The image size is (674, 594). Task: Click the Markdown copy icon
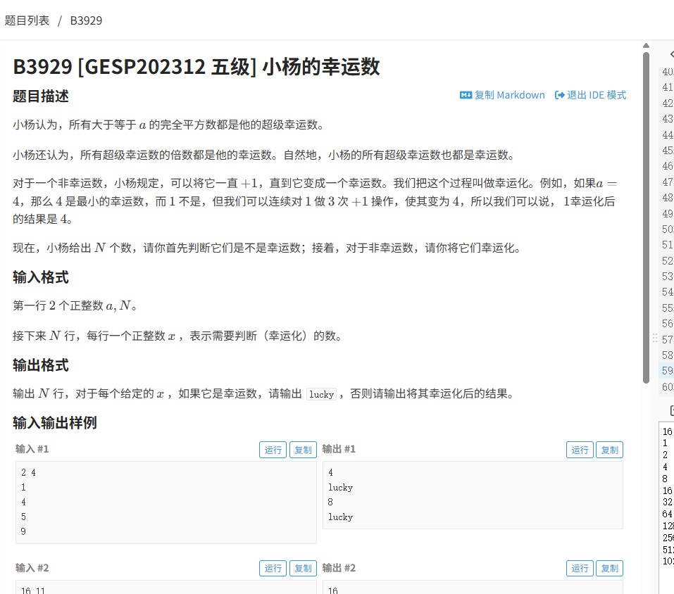coord(466,95)
